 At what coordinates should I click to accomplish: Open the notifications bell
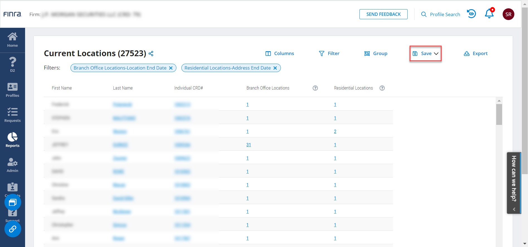click(x=489, y=14)
